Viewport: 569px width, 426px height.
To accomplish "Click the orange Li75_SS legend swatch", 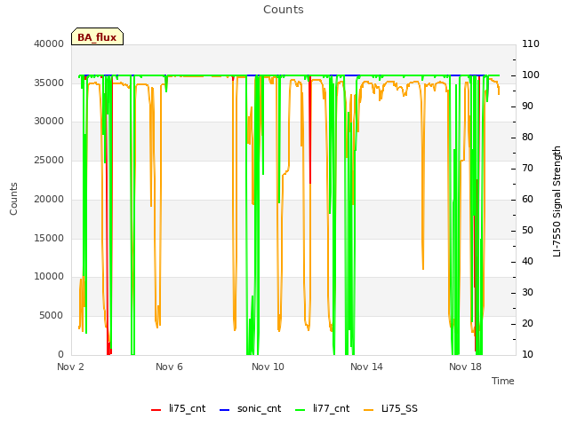I will tap(368, 410).
